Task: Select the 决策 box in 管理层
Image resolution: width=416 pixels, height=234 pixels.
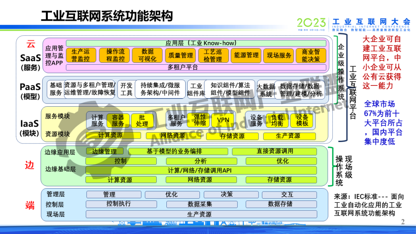Action: (x=226, y=194)
